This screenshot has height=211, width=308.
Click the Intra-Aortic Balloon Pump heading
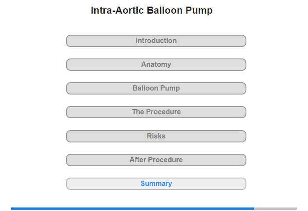pyautogui.click(x=151, y=11)
